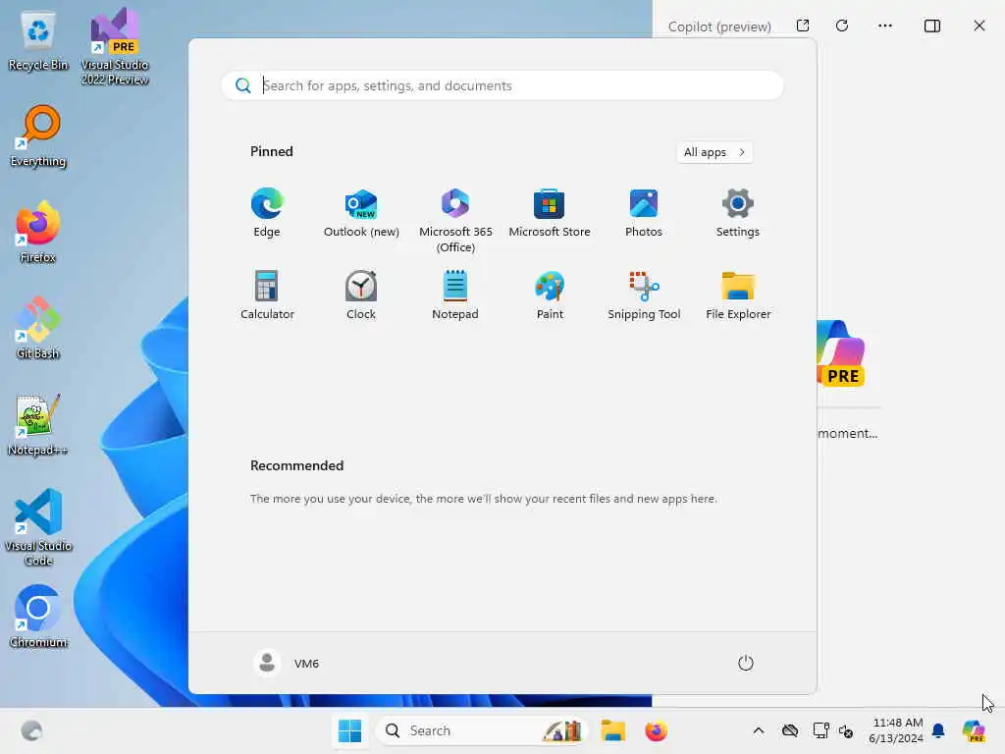Viewport: 1005px width, 754px height.
Task: Select Visual Studio 2022 Preview desktop shortcut
Action: 115,47
